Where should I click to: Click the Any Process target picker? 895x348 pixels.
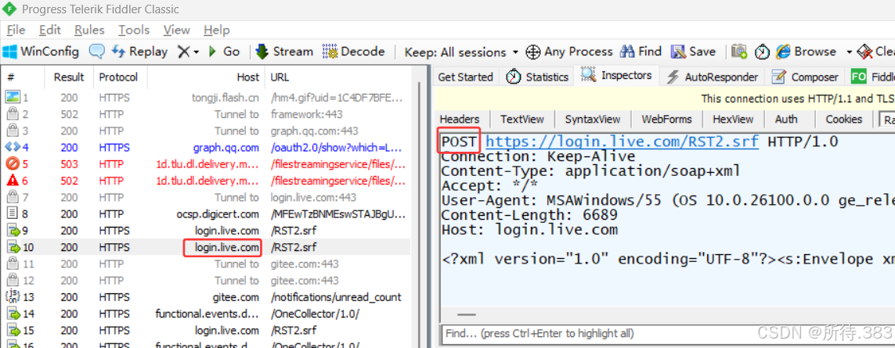[x=568, y=52]
